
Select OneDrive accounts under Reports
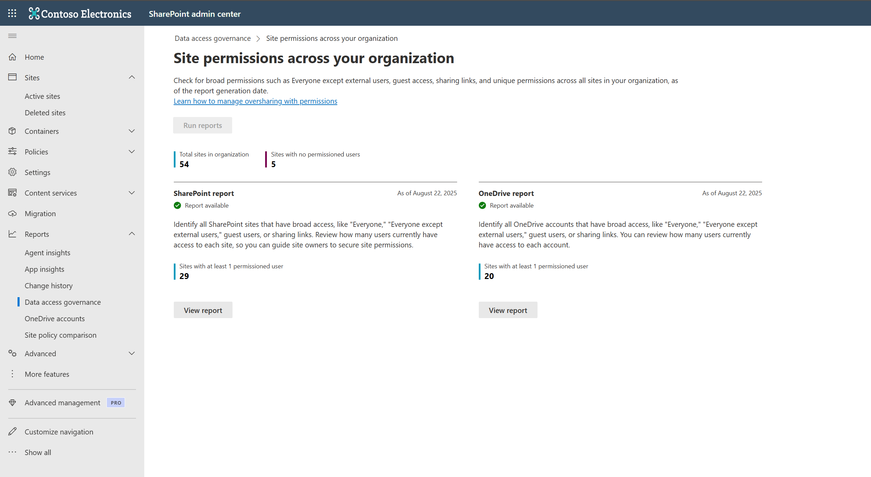tap(55, 318)
